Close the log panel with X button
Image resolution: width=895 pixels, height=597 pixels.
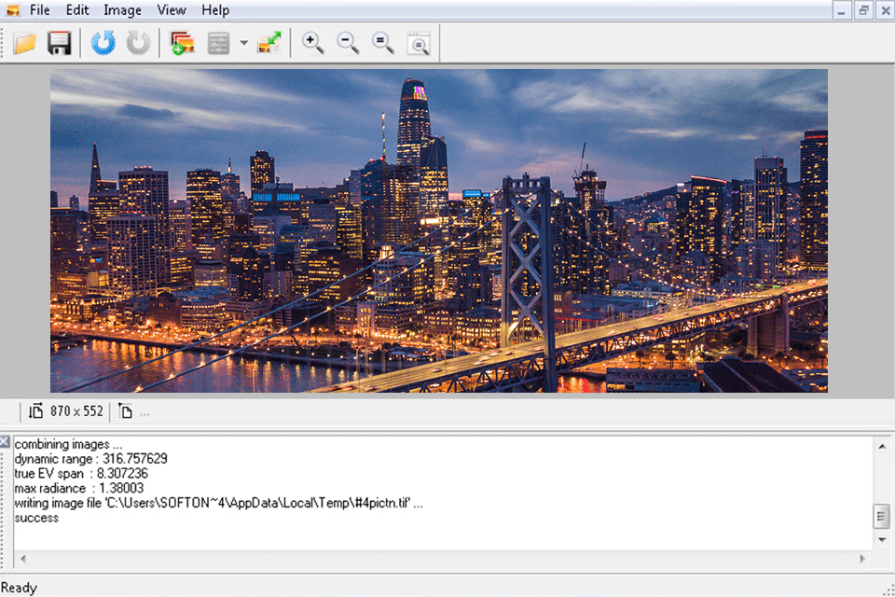coord(5,441)
